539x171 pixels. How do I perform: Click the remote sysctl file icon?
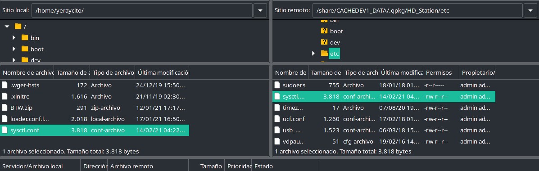(x=277, y=96)
